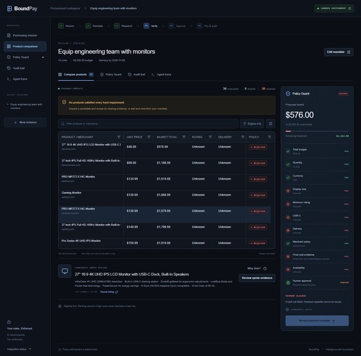Click the Edit mandate button

[x=339, y=52]
